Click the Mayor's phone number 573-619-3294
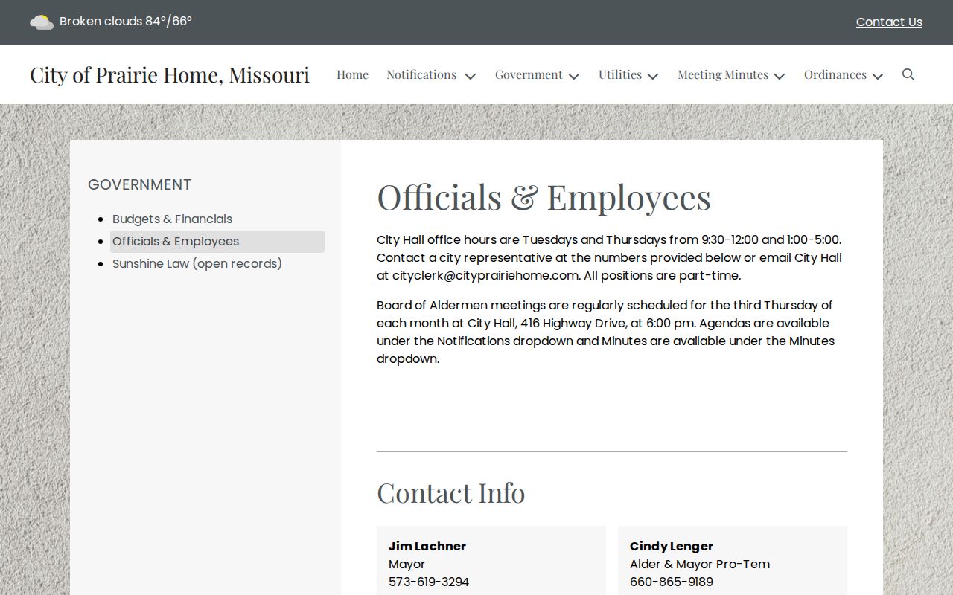Viewport: 953px width, 595px height. tap(429, 582)
